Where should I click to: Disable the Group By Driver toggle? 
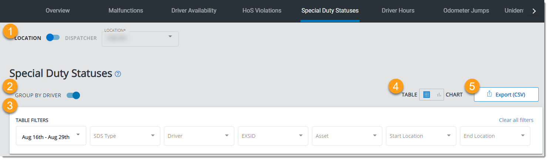(73, 95)
